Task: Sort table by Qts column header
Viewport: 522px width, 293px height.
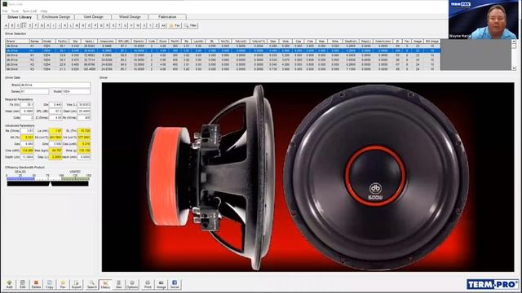Action: 75,42
